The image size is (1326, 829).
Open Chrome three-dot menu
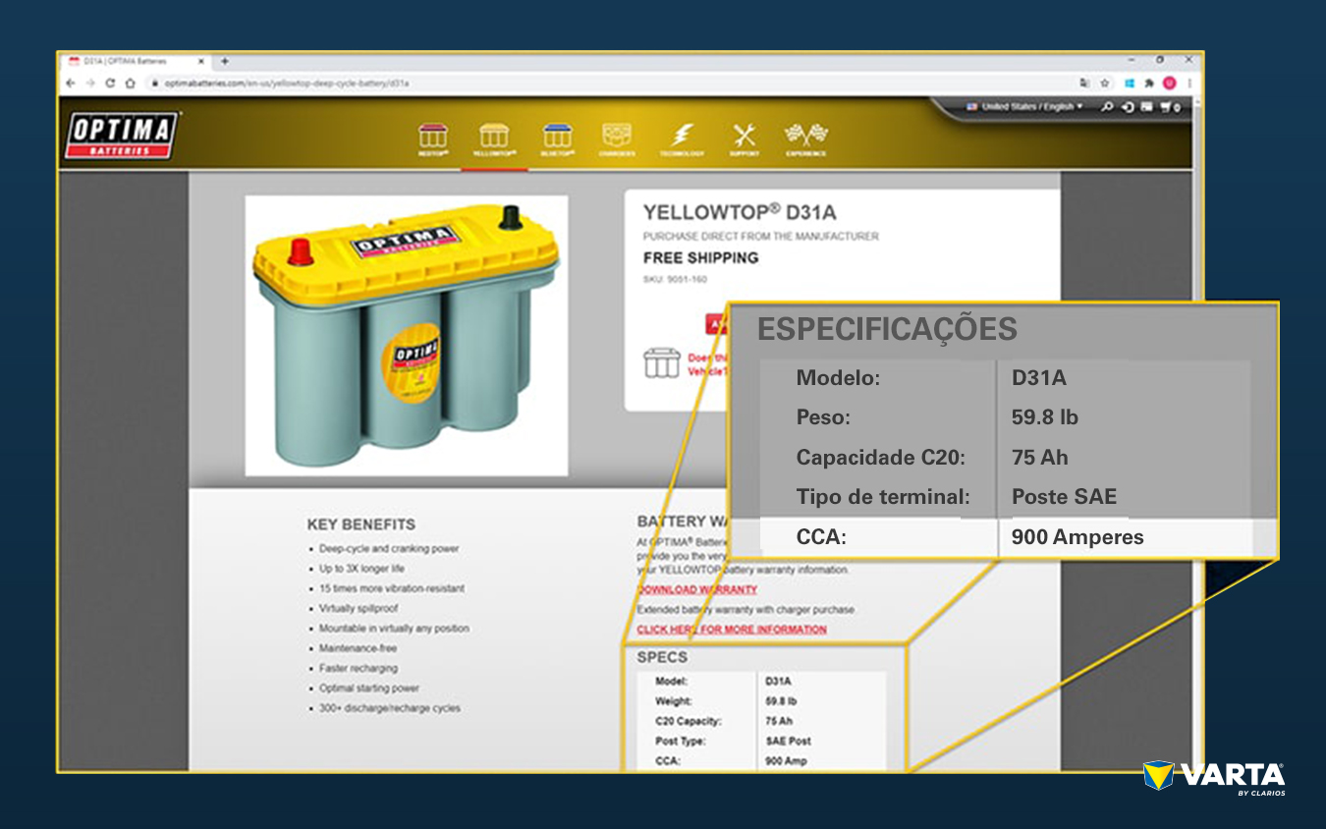[1188, 83]
